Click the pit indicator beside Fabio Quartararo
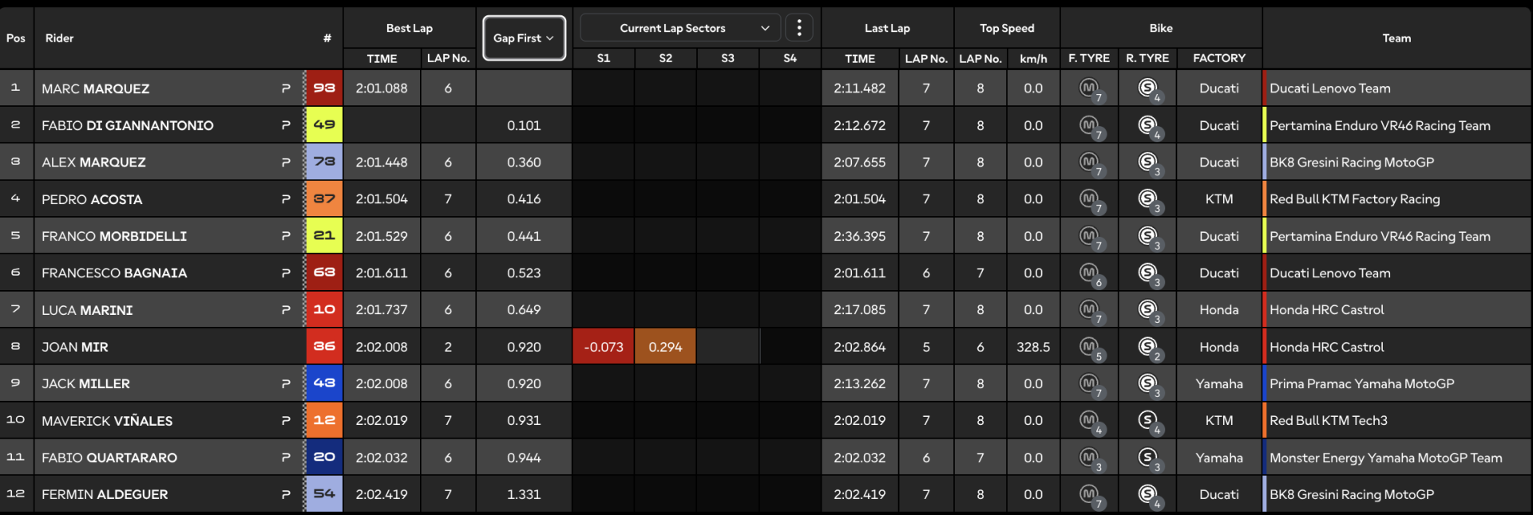1533x515 pixels. [286, 458]
